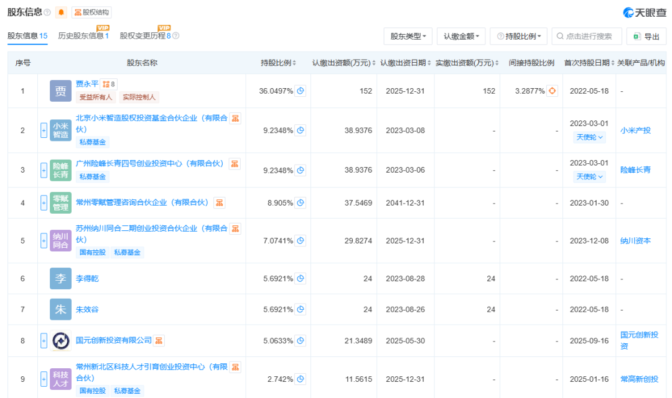Viewport: 672px width, 398px height.
Task: Click pie chart icon beside 36.0497%
Action: point(301,91)
